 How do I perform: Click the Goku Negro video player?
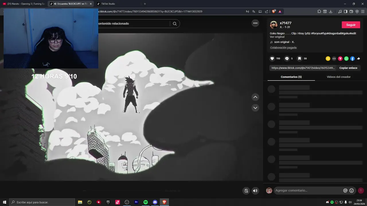132,107
